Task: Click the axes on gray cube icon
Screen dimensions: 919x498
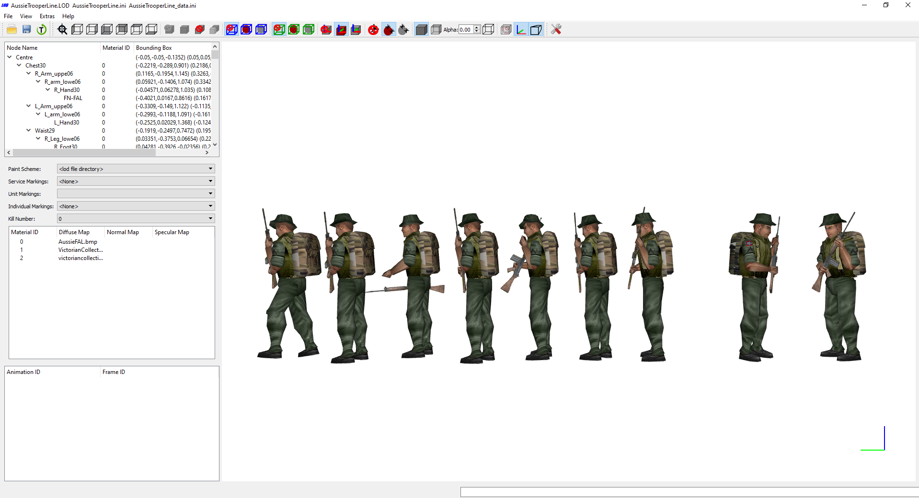Action: 356,30
